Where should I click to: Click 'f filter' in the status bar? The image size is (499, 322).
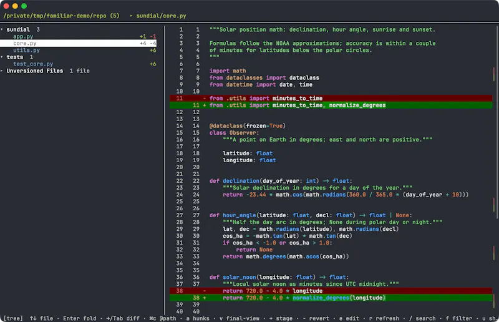pos(459,318)
